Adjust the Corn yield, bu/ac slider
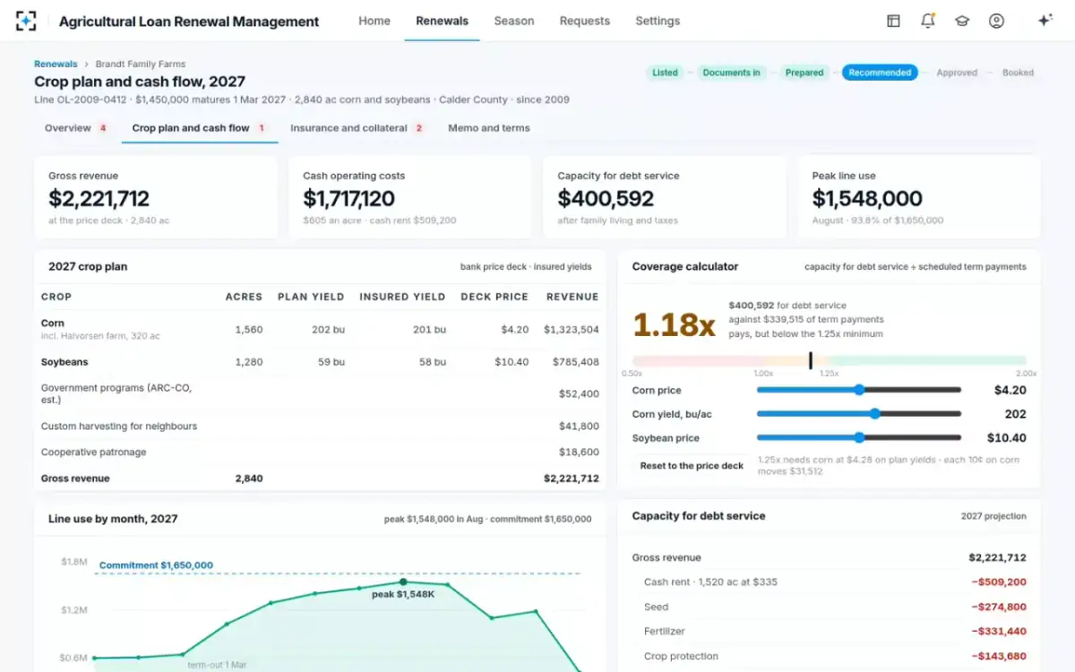The image size is (1075, 672). [859, 414]
